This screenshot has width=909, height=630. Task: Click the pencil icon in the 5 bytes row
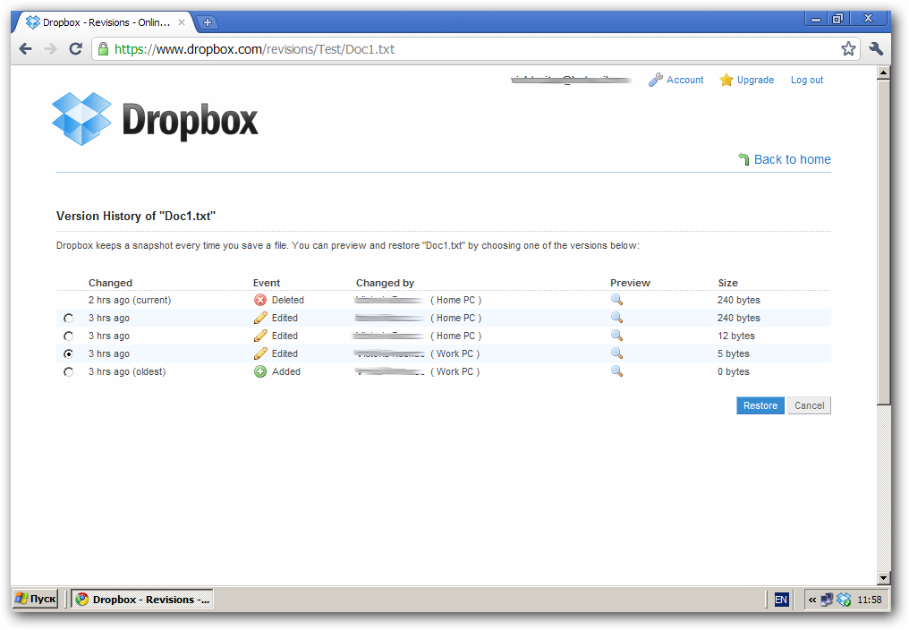pyautogui.click(x=260, y=353)
